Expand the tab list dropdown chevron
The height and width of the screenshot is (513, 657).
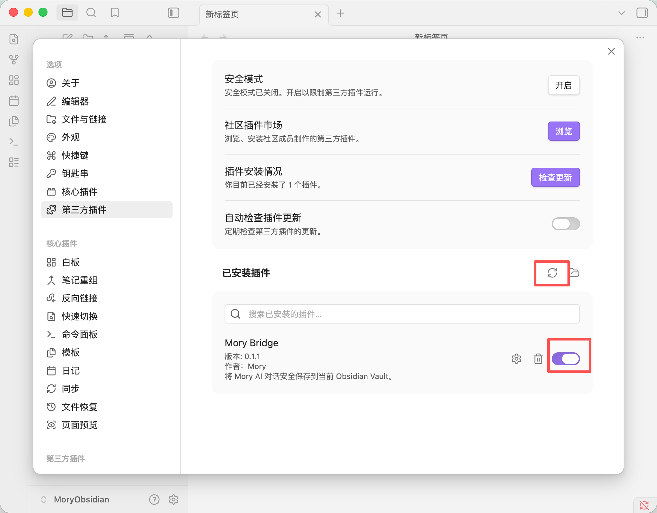621,13
